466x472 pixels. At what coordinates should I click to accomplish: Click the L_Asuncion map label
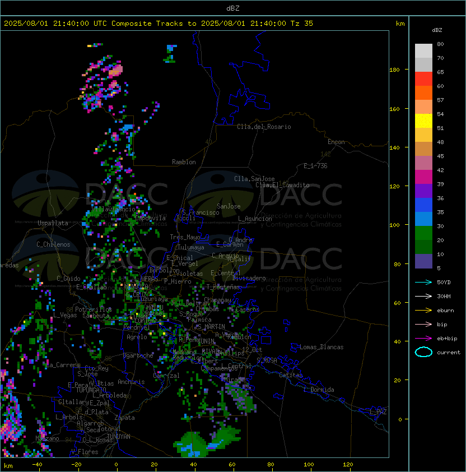(x=255, y=219)
